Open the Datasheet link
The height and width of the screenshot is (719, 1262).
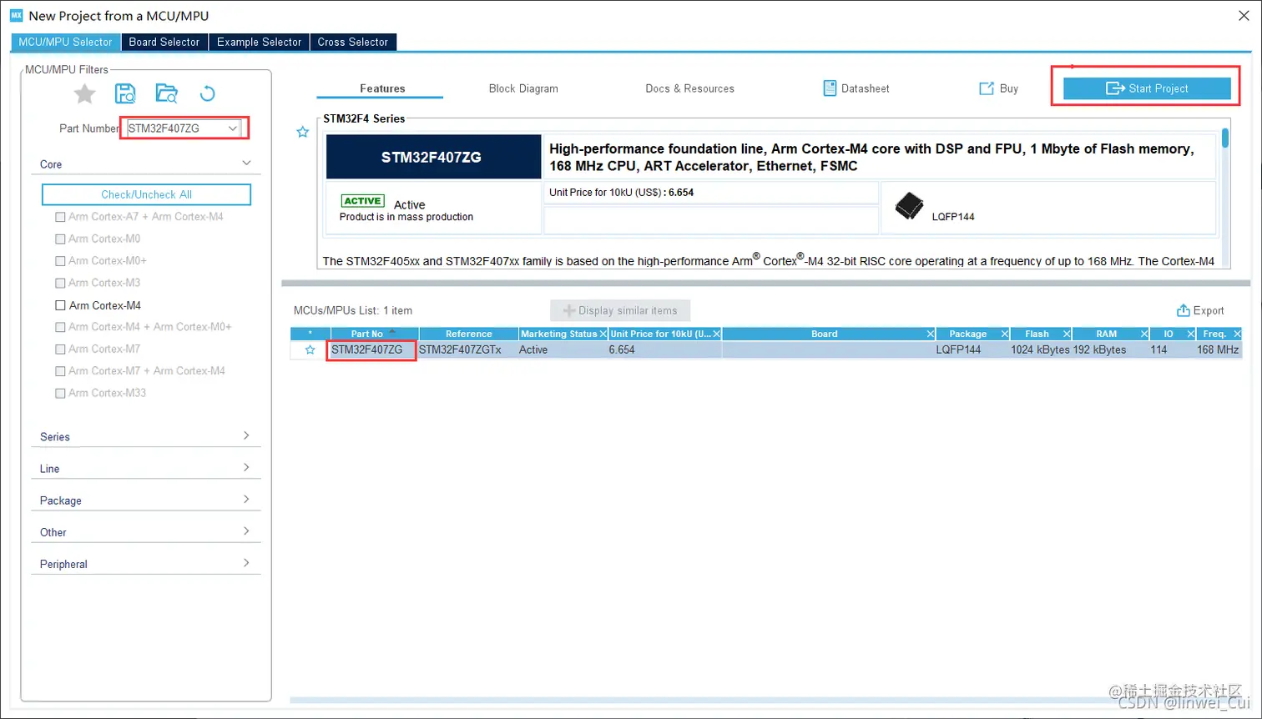(865, 88)
